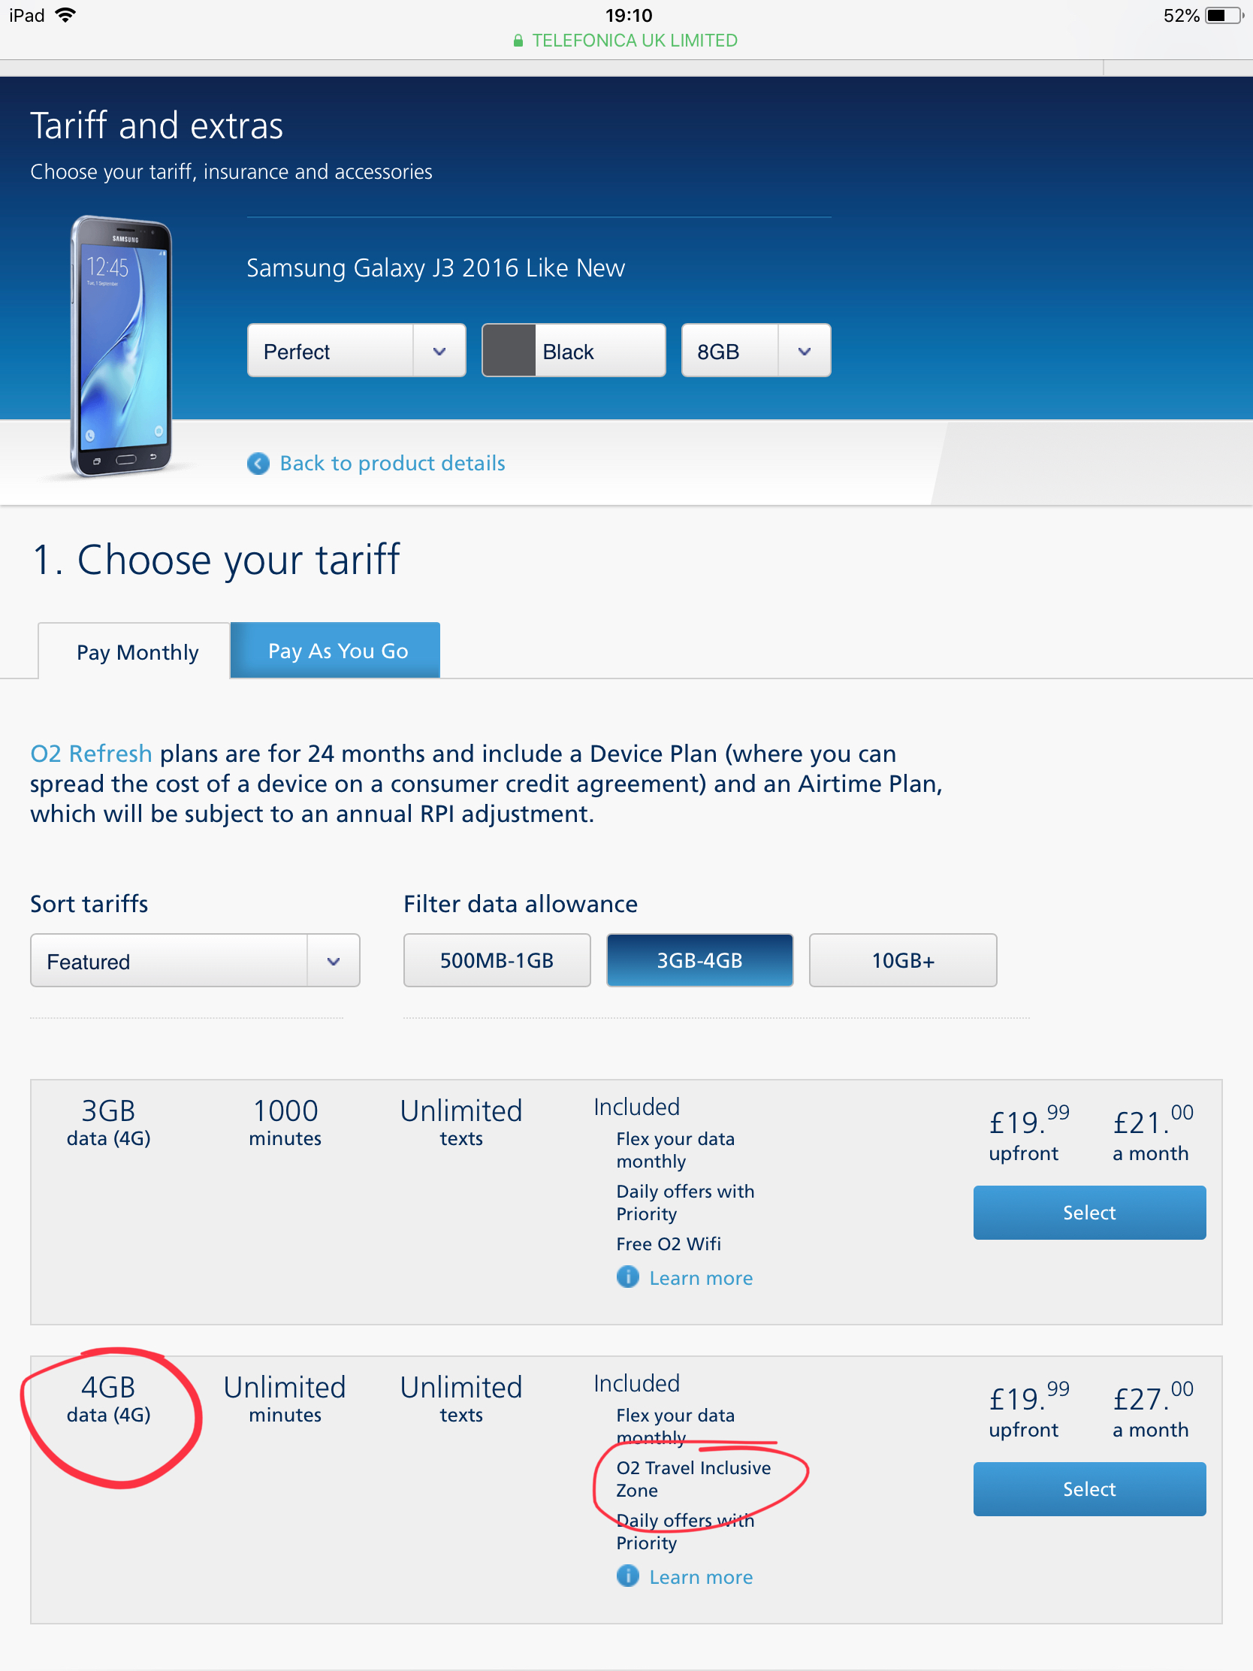Toggle the 3GB-4GB data allowance filter

pos(699,960)
